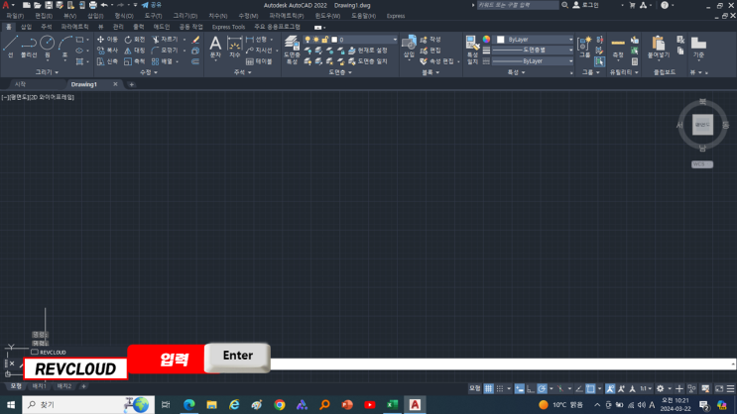Image resolution: width=737 pixels, height=414 pixels.
Task: Toggle grid display in status bar
Action: pyautogui.click(x=488, y=389)
